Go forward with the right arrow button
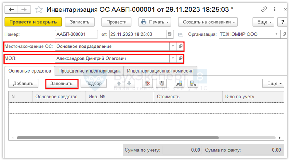 coord(24,10)
